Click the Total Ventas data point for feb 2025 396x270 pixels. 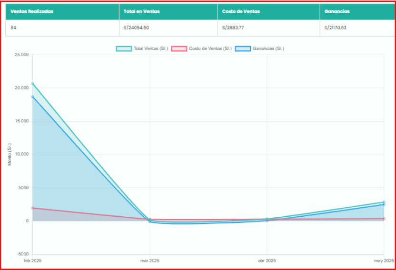pyautogui.click(x=33, y=84)
